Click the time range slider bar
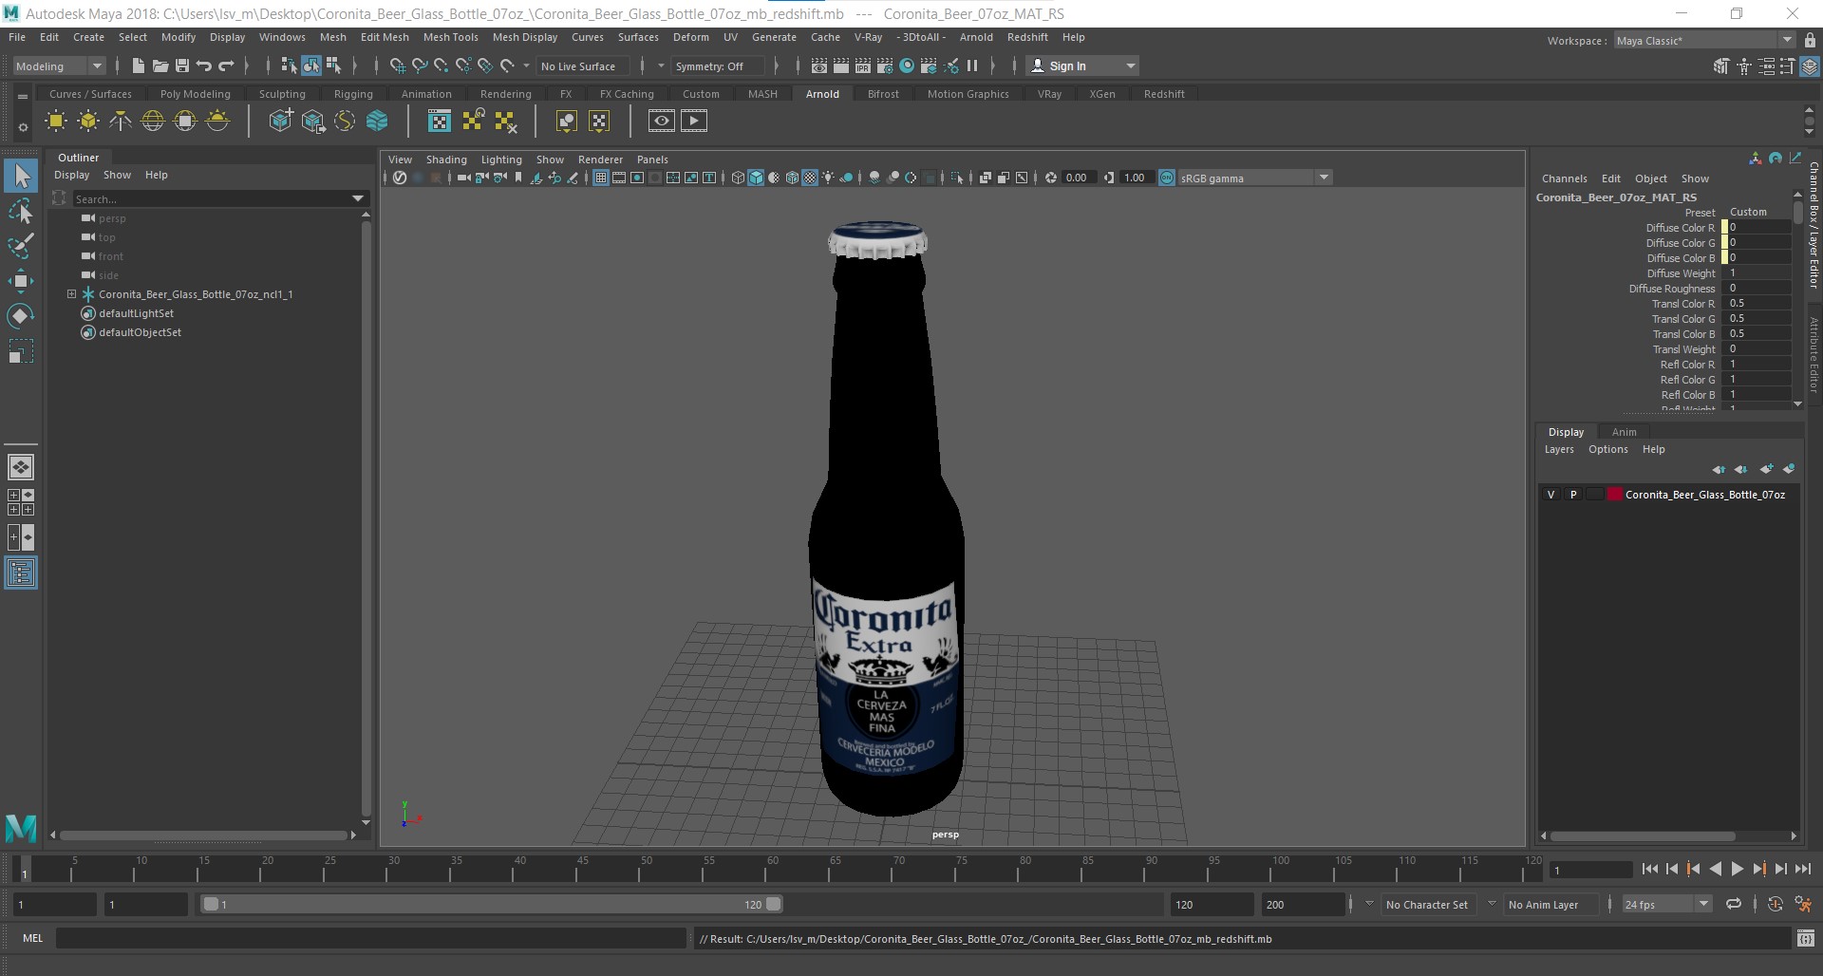Screen dimensions: 1823x976 coord(492,904)
